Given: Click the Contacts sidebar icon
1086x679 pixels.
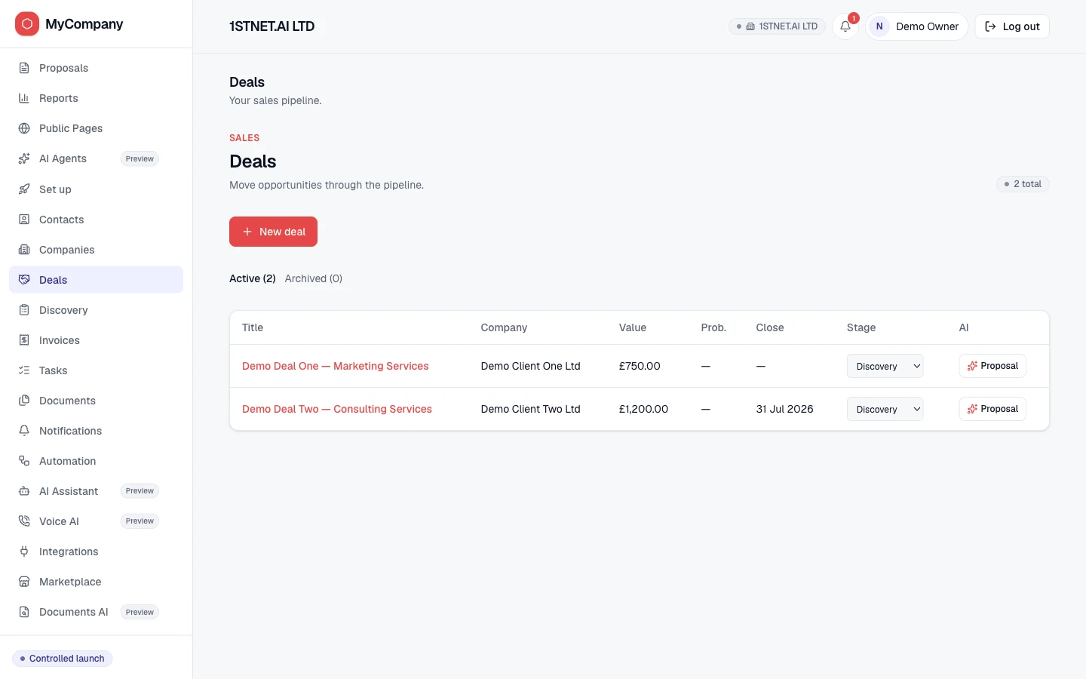Looking at the screenshot, I should (24, 220).
